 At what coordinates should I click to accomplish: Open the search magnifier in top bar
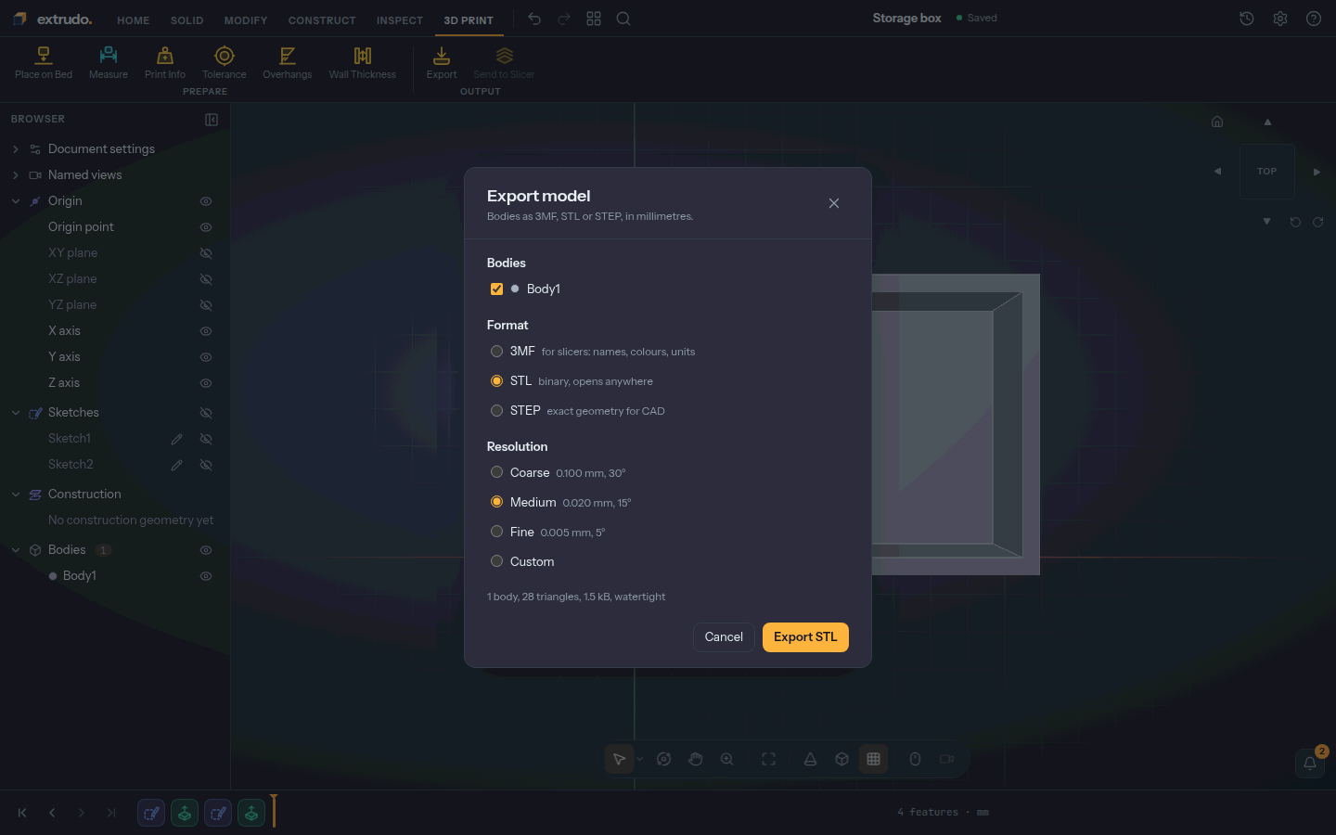click(x=623, y=19)
